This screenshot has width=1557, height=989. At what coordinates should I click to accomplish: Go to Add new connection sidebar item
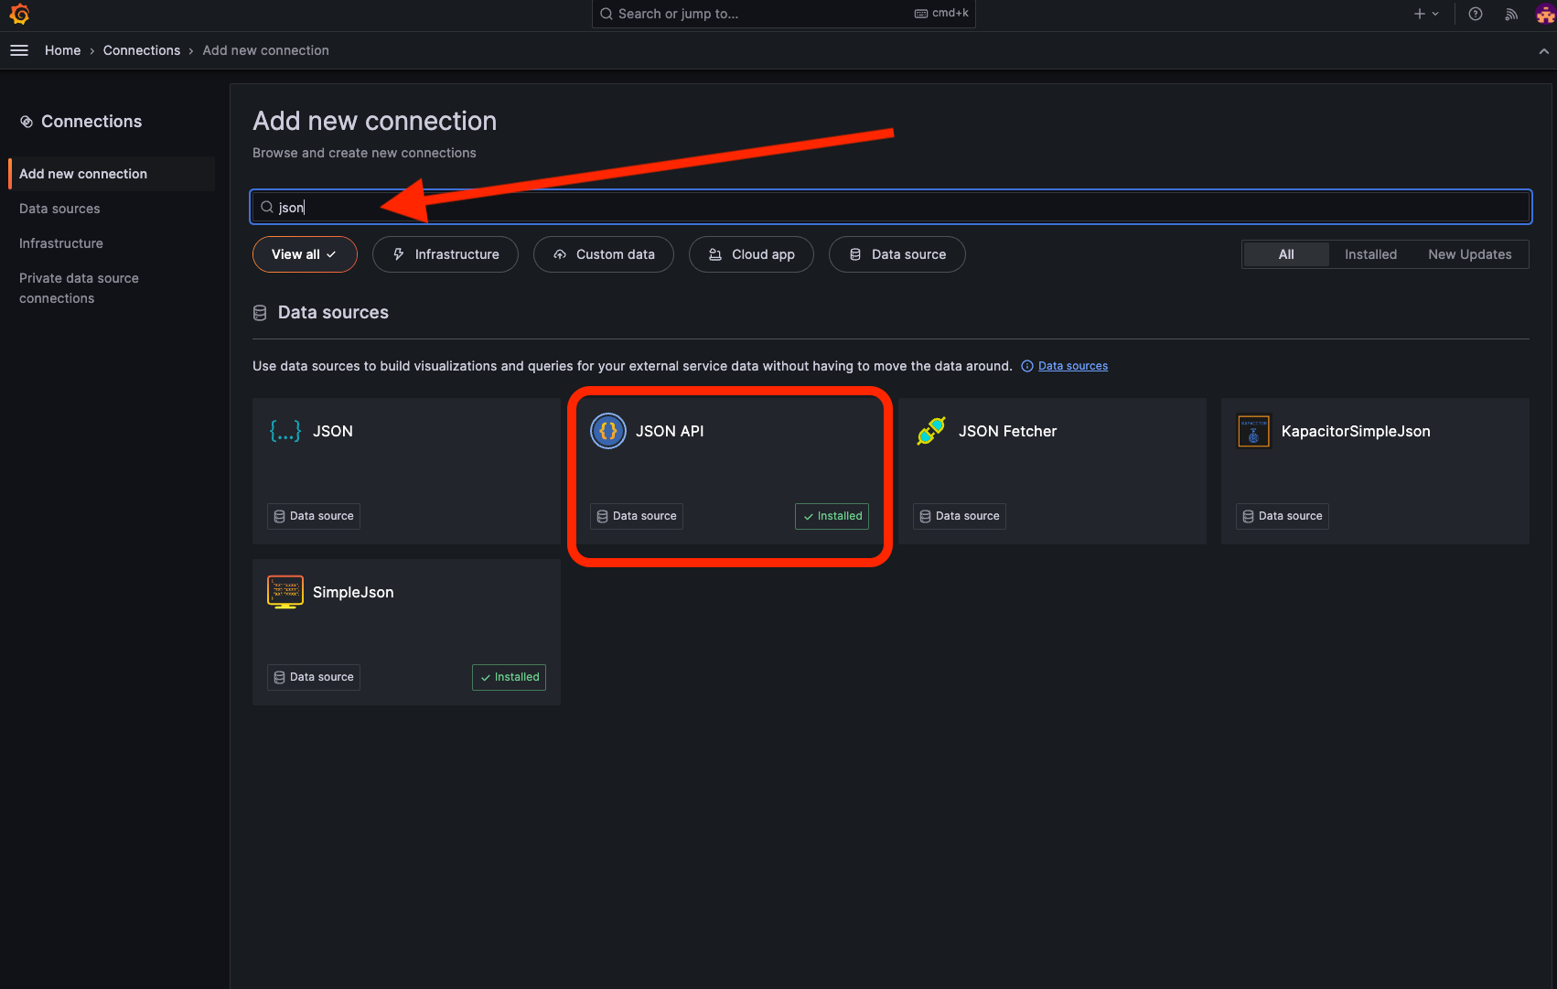click(x=112, y=174)
